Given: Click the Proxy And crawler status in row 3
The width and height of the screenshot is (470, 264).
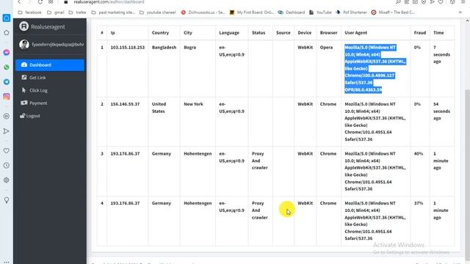Looking at the screenshot, I should pyautogui.click(x=259, y=161).
